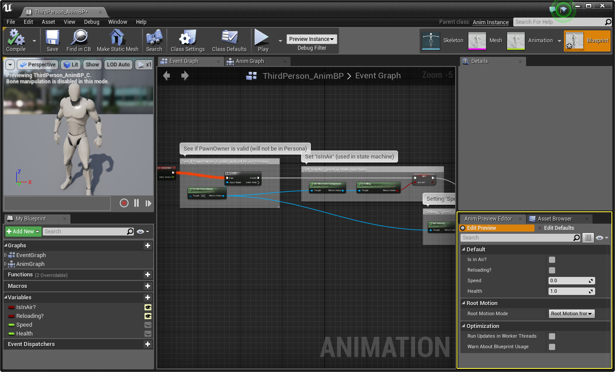This screenshot has height=372, width=615.
Task: Open the Preview Instance debug filter dropdown
Action: (x=312, y=39)
